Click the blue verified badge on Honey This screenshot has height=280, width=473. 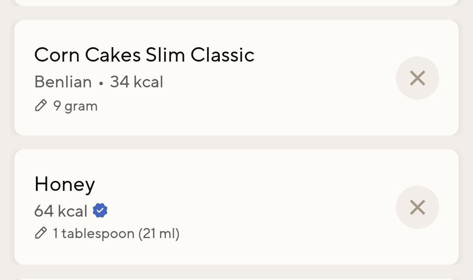click(x=100, y=211)
